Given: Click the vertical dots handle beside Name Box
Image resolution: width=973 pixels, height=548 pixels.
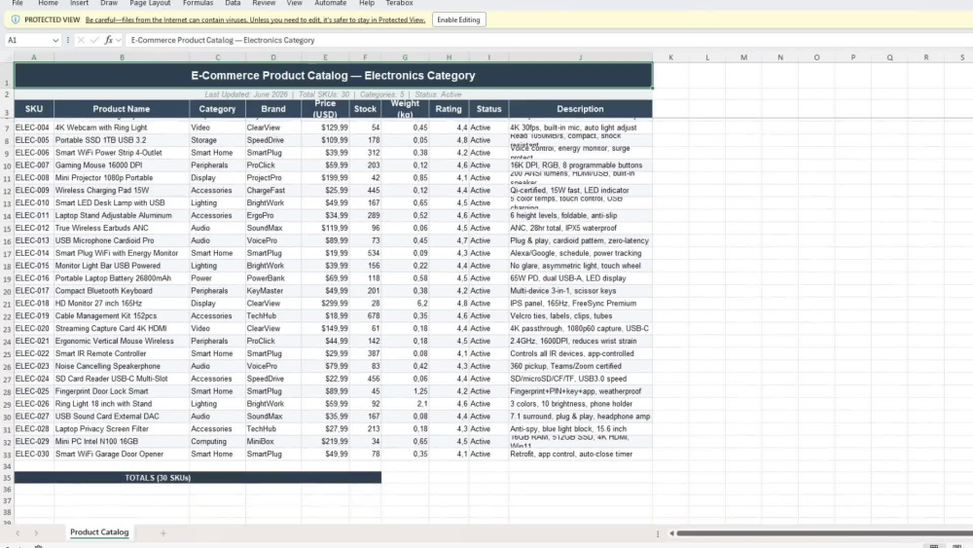Looking at the screenshot, I should [68, 40].
